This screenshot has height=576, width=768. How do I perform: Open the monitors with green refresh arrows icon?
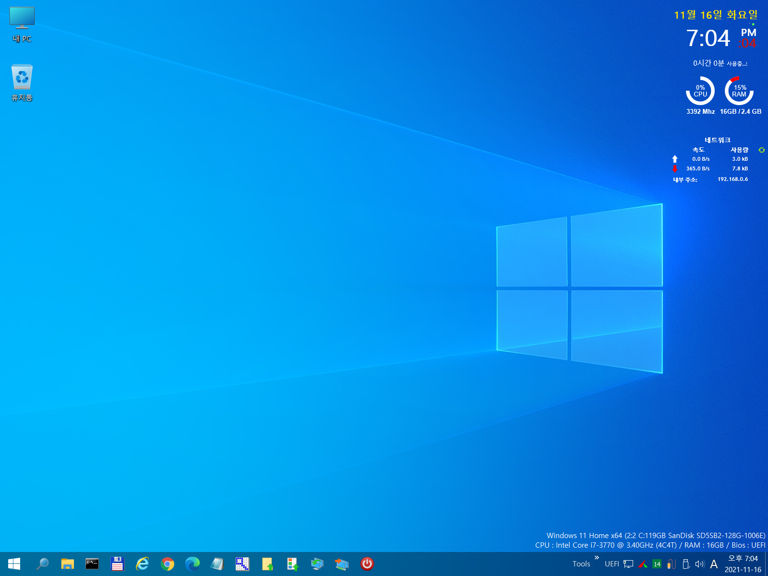click(x=317, y=564)
